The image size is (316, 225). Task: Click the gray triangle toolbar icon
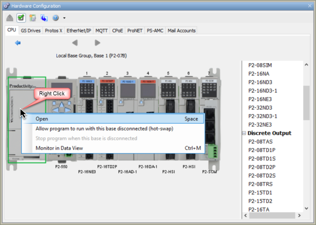[9, 18]
